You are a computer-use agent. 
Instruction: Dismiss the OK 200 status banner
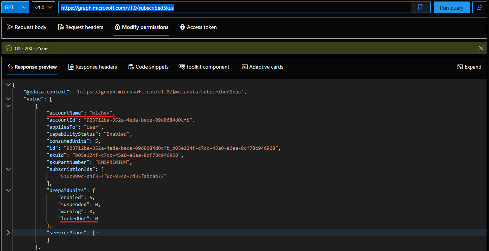(481, 48)
